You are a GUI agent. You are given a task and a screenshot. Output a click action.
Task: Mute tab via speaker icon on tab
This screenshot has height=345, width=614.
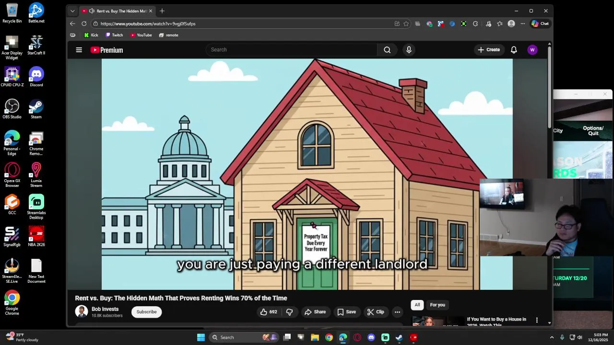[92, 11]
